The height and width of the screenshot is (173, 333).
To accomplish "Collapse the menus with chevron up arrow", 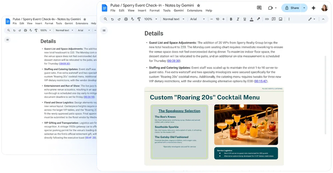I will click(323, 19).
